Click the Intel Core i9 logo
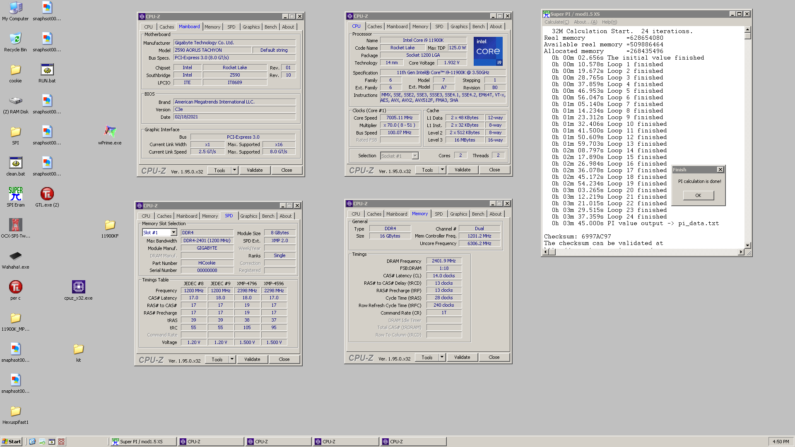This screenshot has height=447, width=795. [x=488, y=51]
